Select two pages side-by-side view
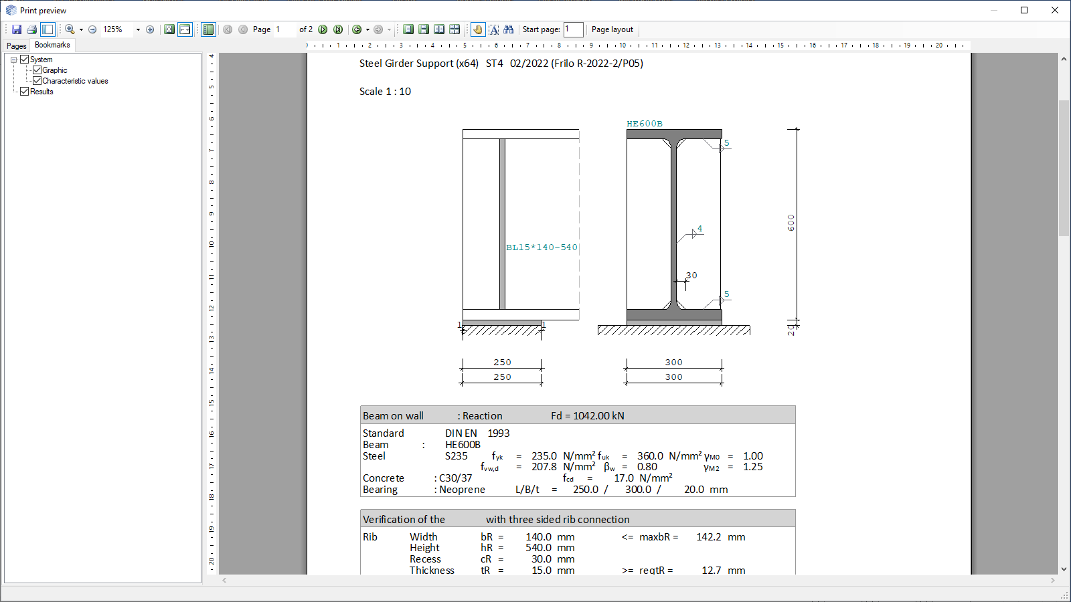Viewport: 1071px width, 602px height. tap(439, 29)
